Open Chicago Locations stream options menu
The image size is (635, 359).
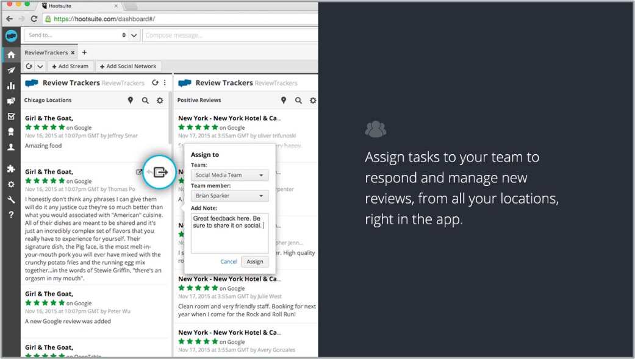pos(165,82)
